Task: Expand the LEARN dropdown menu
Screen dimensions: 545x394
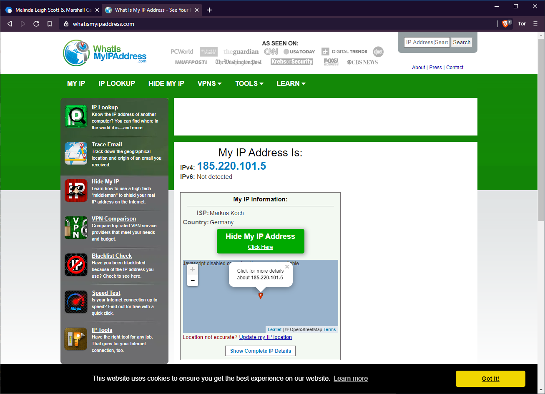Action: click(x=291, y=83)
